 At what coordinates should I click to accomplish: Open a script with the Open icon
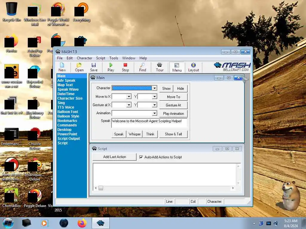pyautogui.click(x=79, y=67)
